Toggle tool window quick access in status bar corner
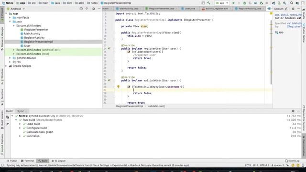The height and width of the screenshot is (172, 306). [x=2, y=165]
